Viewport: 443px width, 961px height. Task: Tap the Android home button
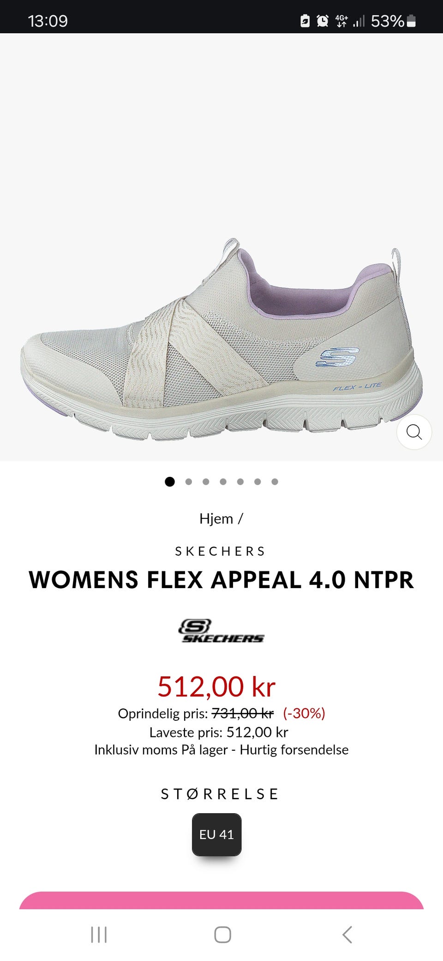click(x=222, y=934)
